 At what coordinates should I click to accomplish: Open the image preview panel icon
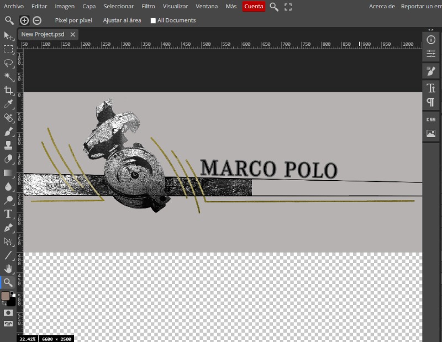point(431,133)
